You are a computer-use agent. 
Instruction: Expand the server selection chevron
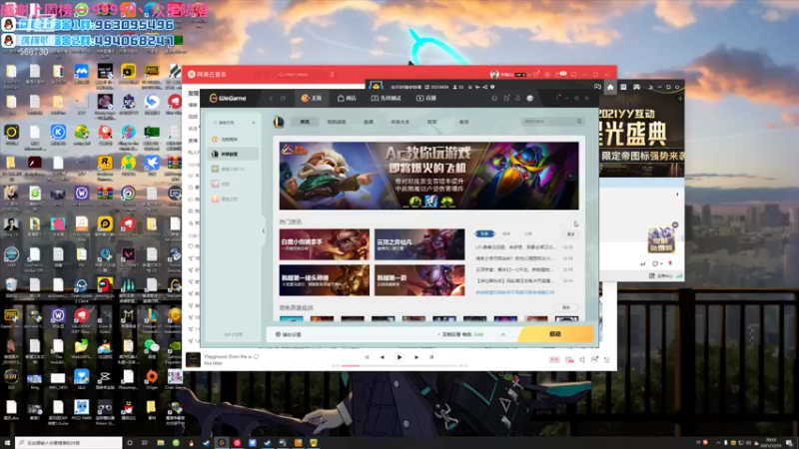[x=503, y=334]
